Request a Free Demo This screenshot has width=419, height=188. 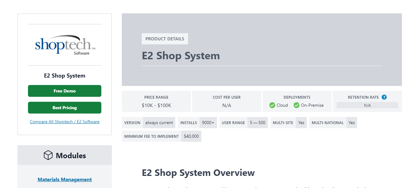pos(64,91)
